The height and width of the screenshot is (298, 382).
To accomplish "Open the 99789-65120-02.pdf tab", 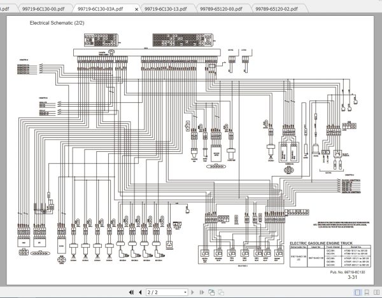I will click(x=276, y=9).
